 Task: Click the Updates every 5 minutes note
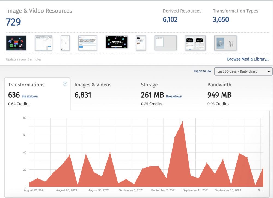click(24, 59)
